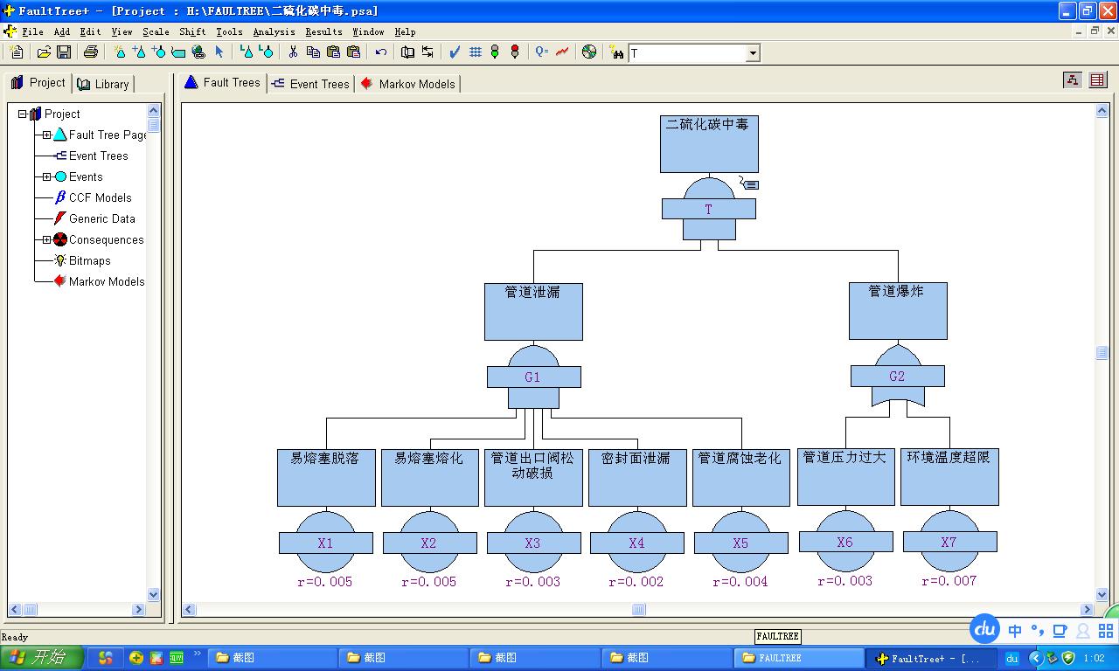Click the diagram vertical scrollbar thumb
Image resolution: width=1119 pixels, height=671 pixels.
(x=1102, y=353)
